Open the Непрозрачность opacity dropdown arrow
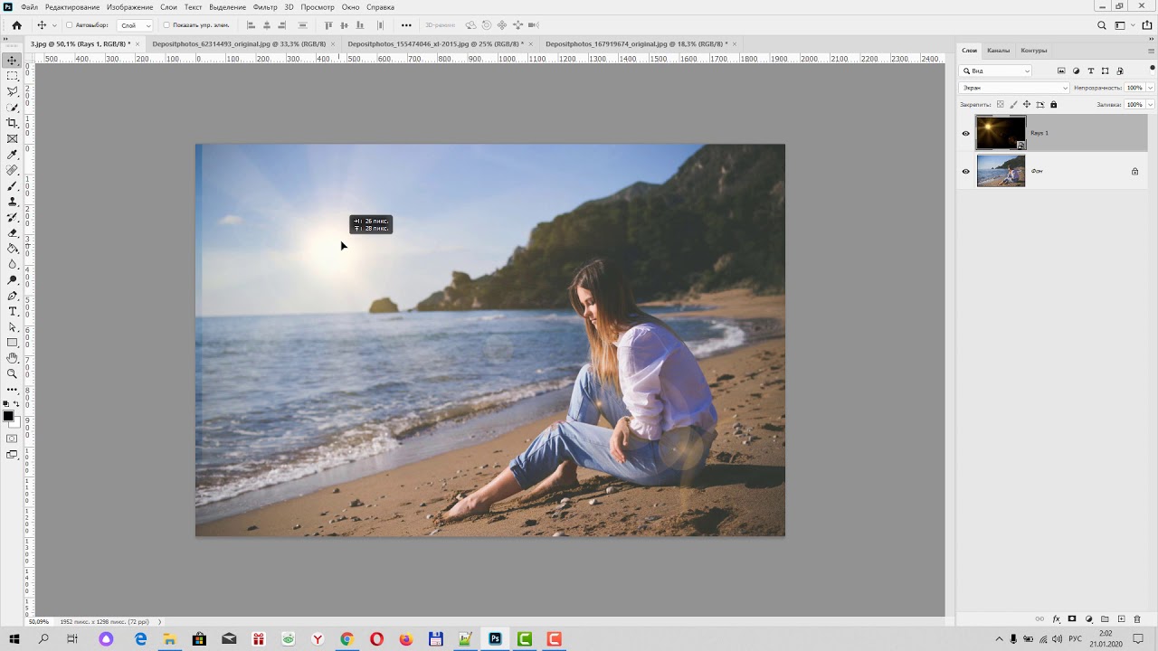1158x651 pixels. pyautogui.click(x=1150, y=88)
